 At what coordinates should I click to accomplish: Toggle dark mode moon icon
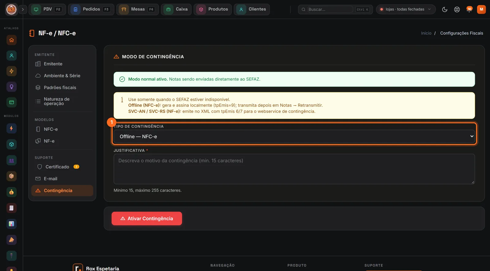pos(445,9)
